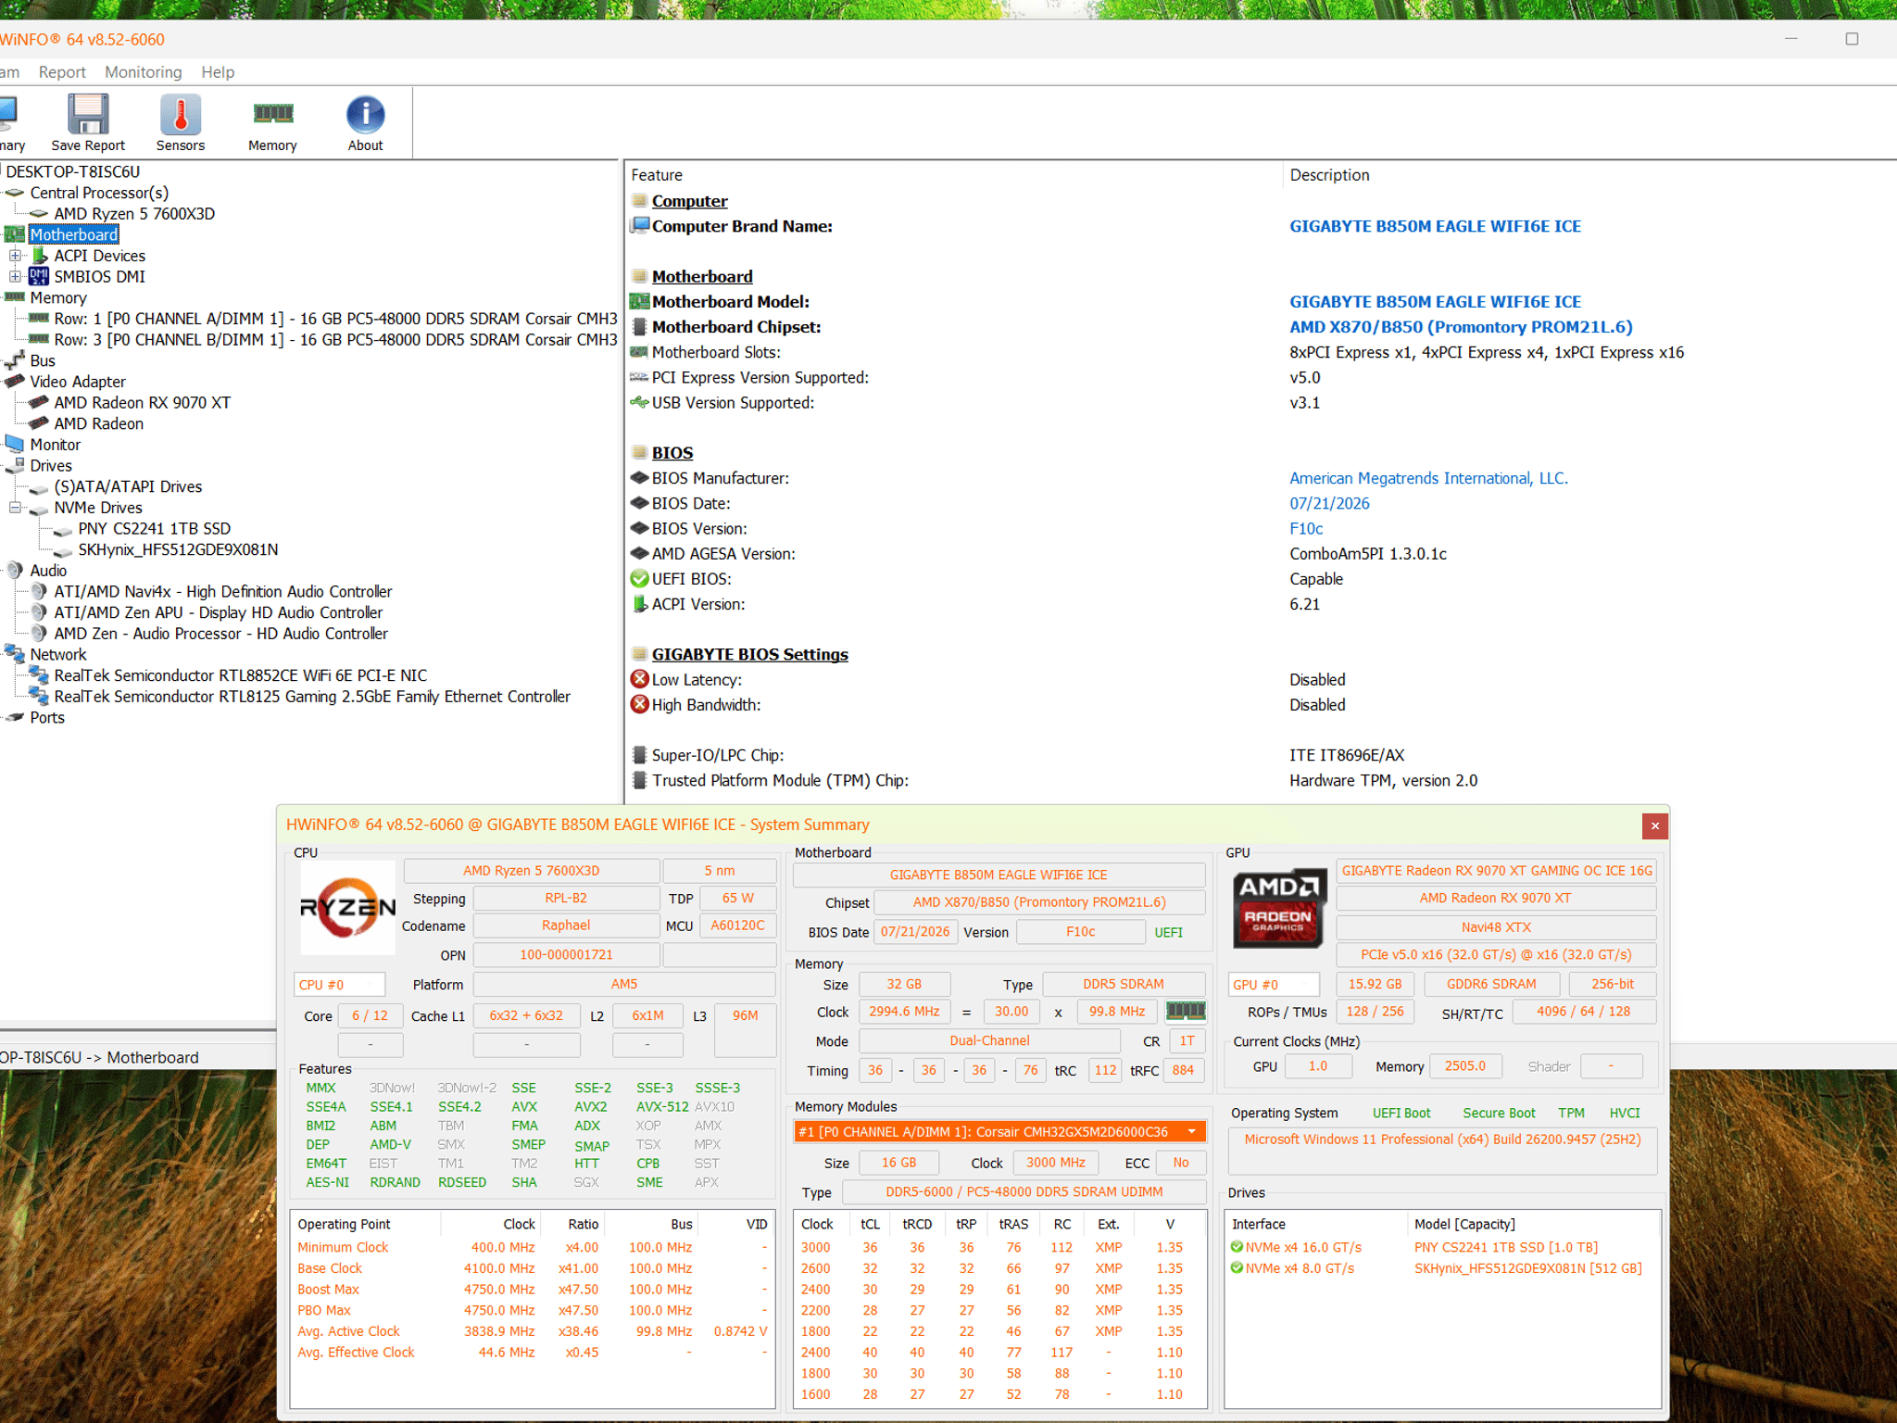The image size is (1897, 1423).
Task: Expand the SMBIOS DMI tree node
Action: [x=15, y=276]
